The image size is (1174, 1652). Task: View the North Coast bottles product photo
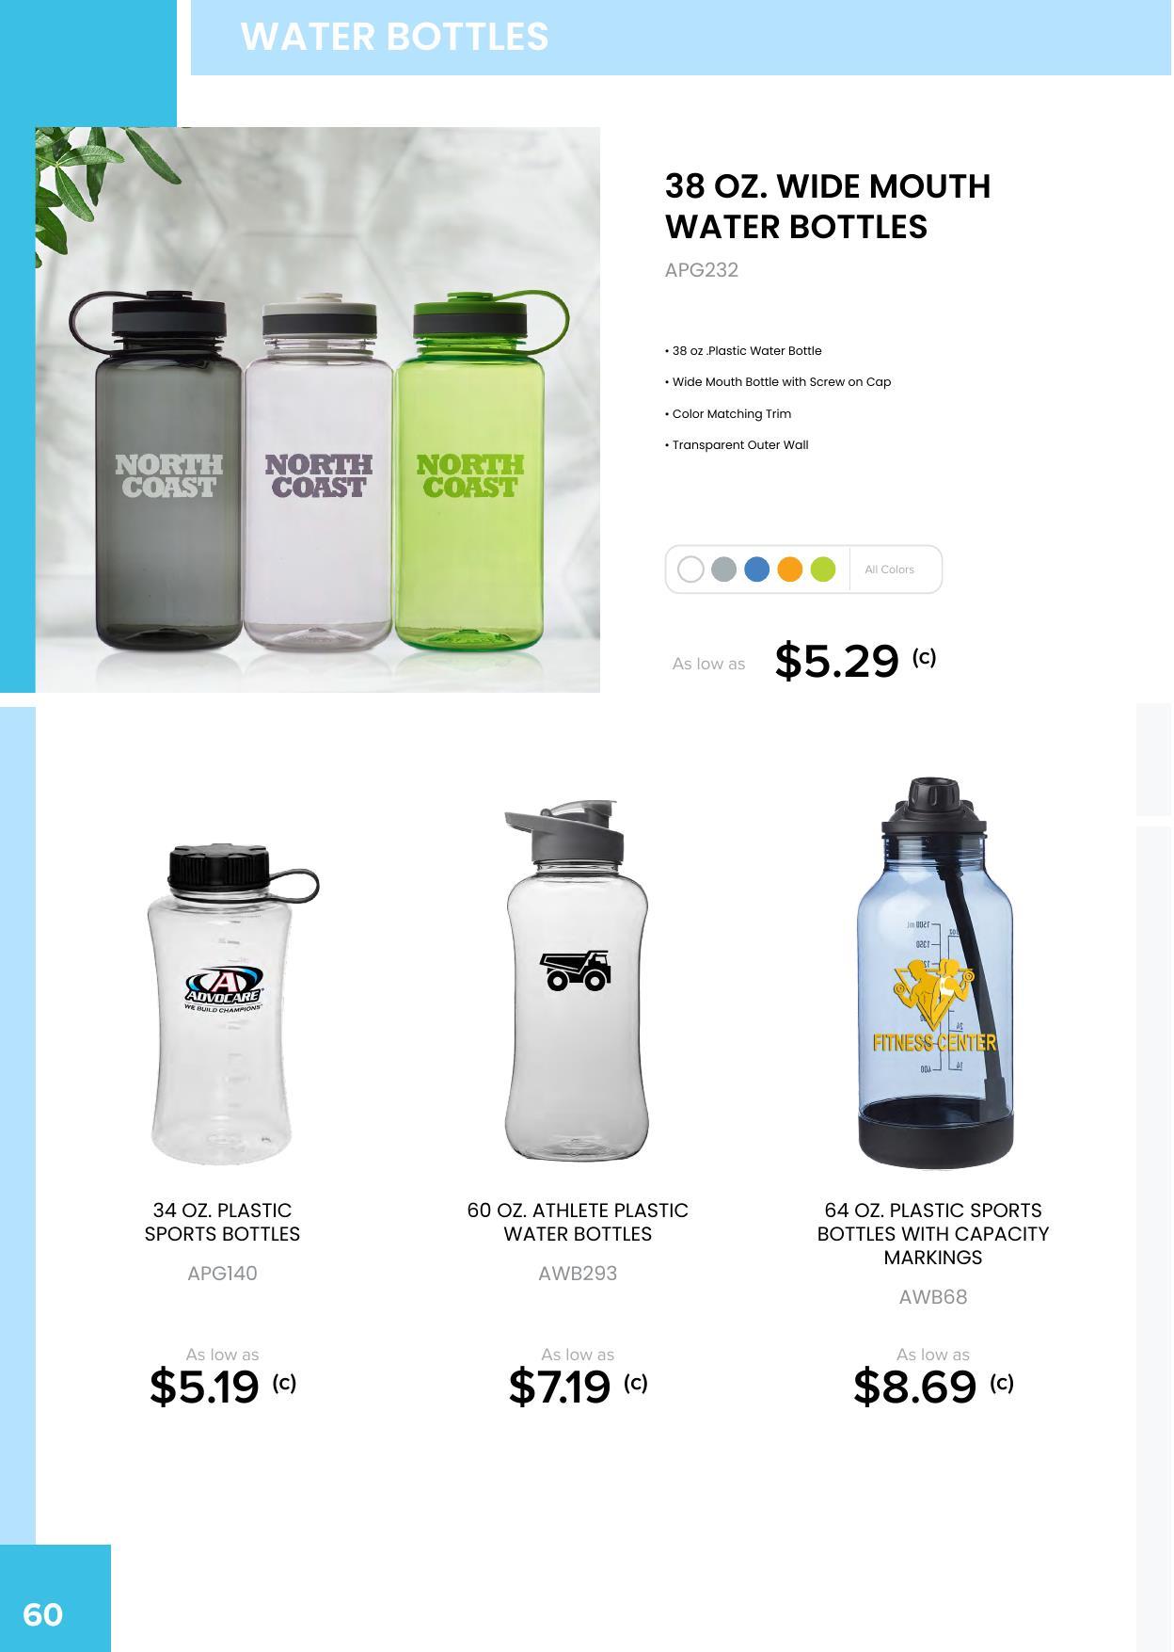(x=318, y=409)
